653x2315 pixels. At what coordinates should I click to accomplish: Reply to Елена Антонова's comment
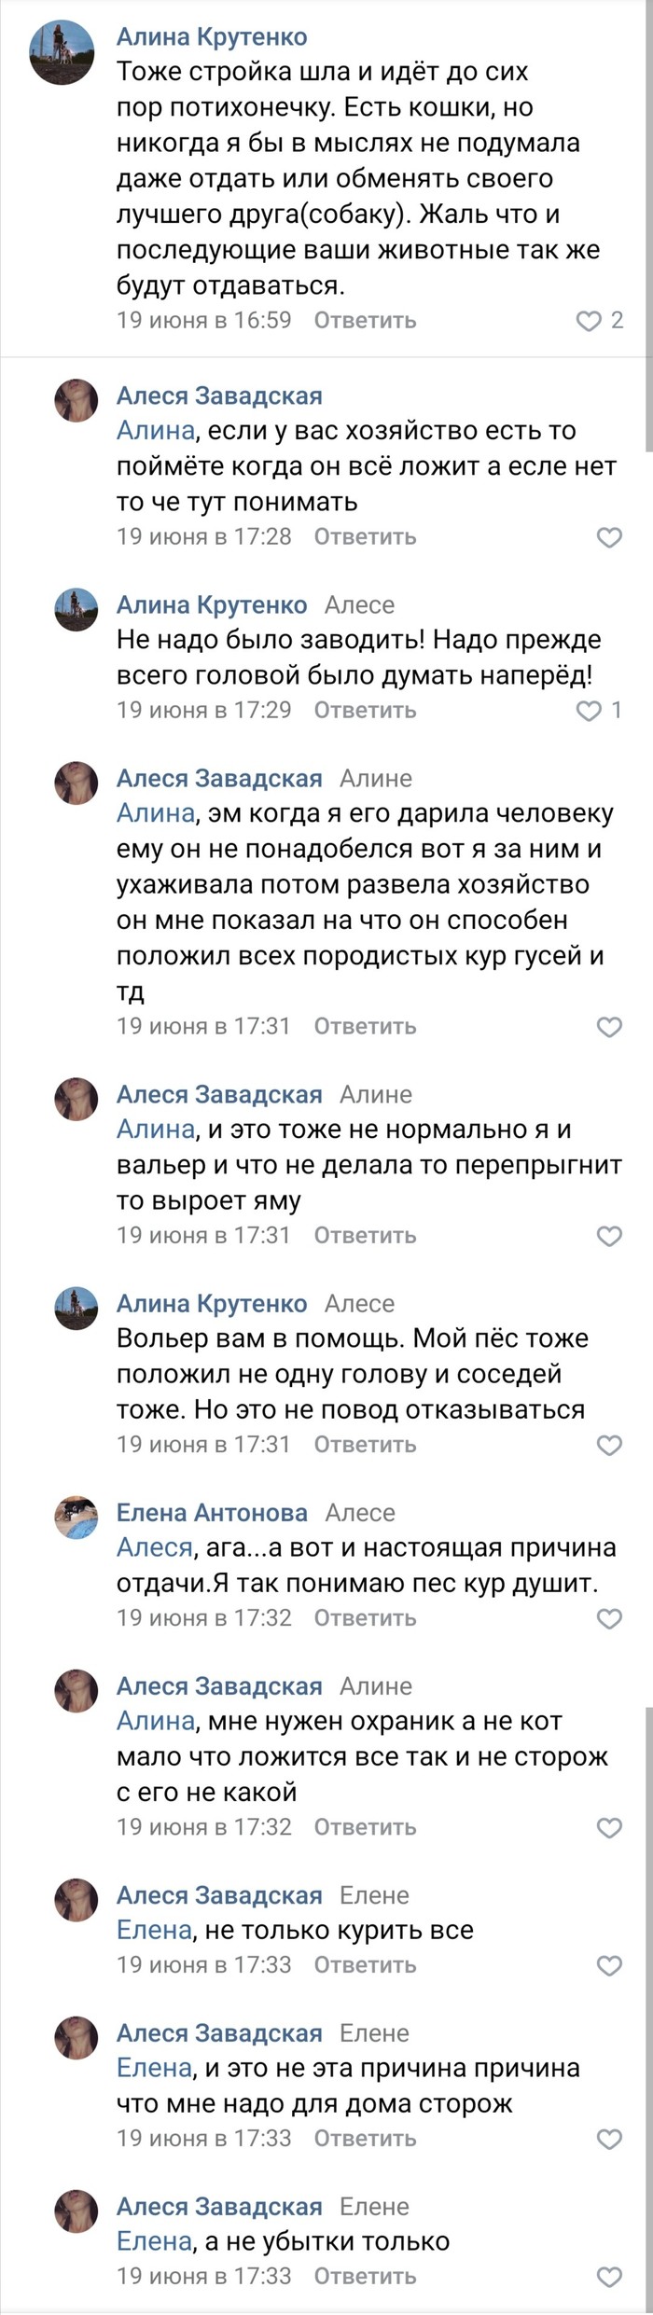[x=365, y=1618]
